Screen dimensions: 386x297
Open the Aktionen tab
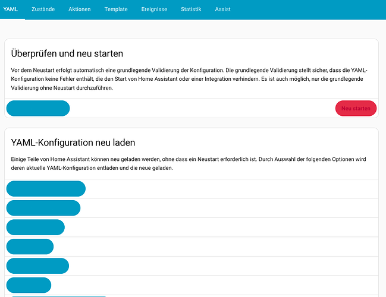coord(80,10)
